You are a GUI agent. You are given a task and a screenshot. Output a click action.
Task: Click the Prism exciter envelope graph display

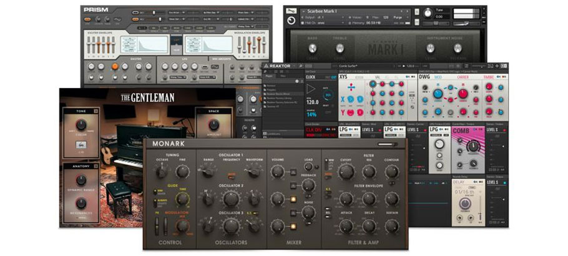[x=145, y=45]
